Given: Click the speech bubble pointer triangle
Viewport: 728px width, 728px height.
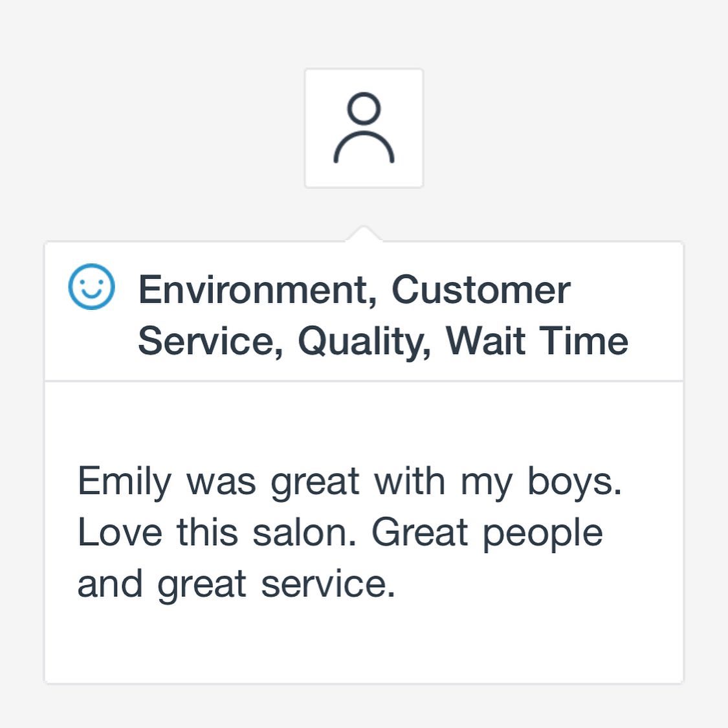Looking at the screenshot, I should [364, 234].
